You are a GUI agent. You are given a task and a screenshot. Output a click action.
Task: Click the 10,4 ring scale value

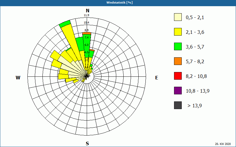86,23
